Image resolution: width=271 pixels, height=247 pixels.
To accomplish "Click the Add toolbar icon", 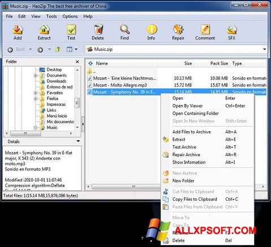I will [x=18, y=30].
